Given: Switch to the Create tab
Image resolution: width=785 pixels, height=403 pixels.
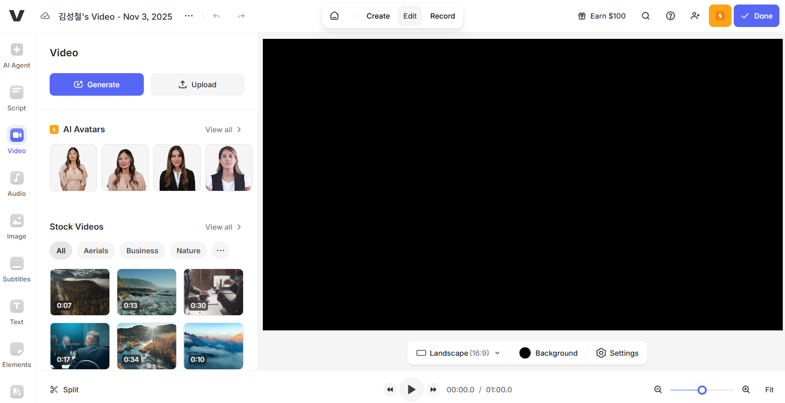Looking at the screenshot, I should pyautogui.click(x=378, y=16).
